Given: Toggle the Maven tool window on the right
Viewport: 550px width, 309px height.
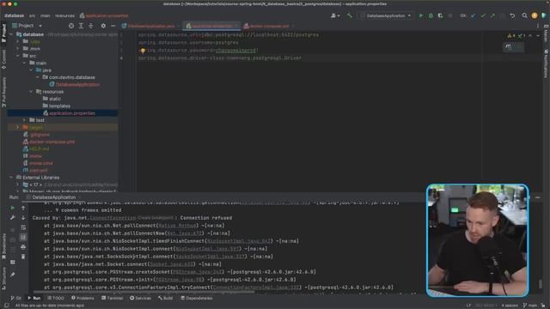Looking at the screenshot, I should tap(546, 33).
